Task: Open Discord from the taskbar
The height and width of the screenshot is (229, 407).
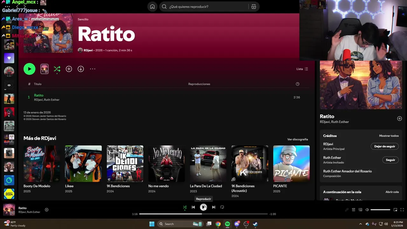Action: 237,224
